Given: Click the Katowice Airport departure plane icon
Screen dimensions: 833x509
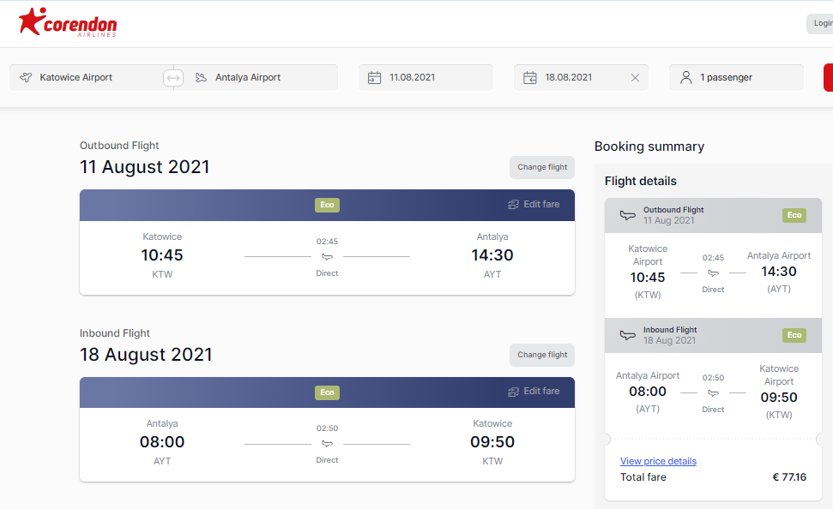Looking at the screenshot, I should pyautogui.click(x=26, y=77).
